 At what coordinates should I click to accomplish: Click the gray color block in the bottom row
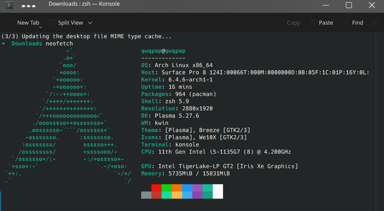coord(146,195)
